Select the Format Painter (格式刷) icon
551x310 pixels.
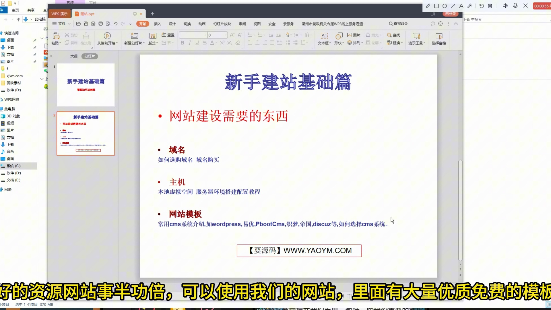coord(86,36)
